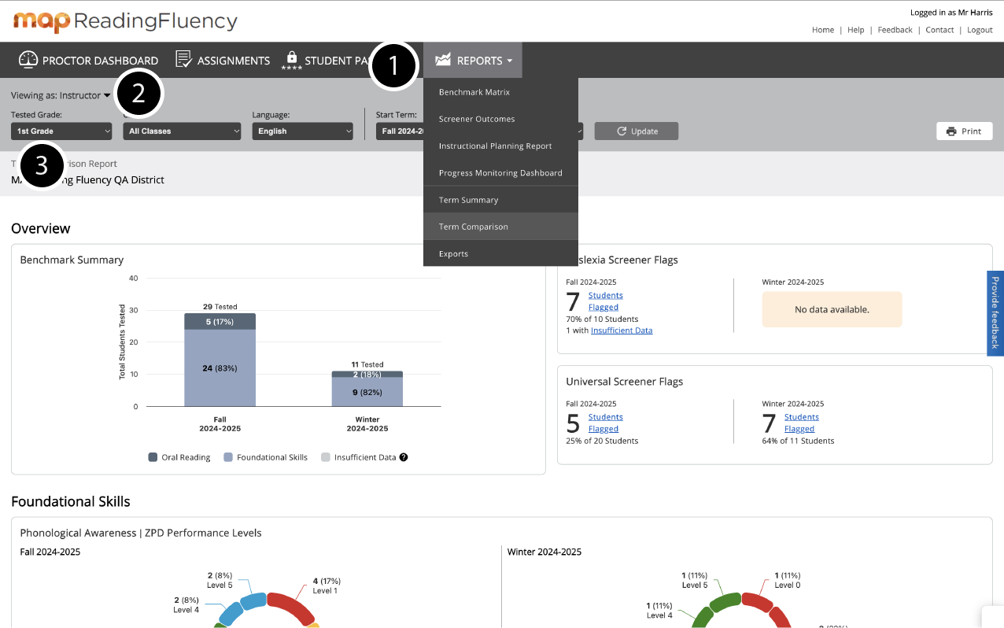Toggle Oral Reading legend item
Viewport: 1004px width, 628px height.
179,457
